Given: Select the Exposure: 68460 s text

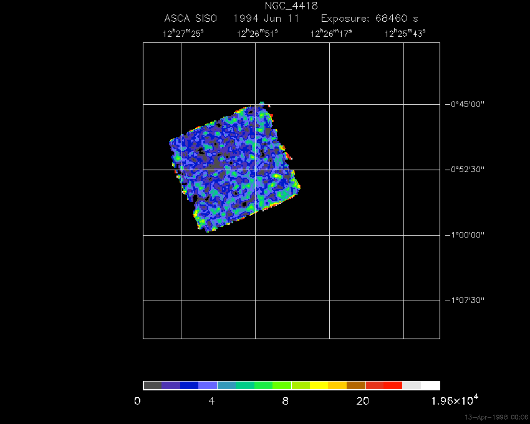Looking at the screenshot, I should (370, 18).
